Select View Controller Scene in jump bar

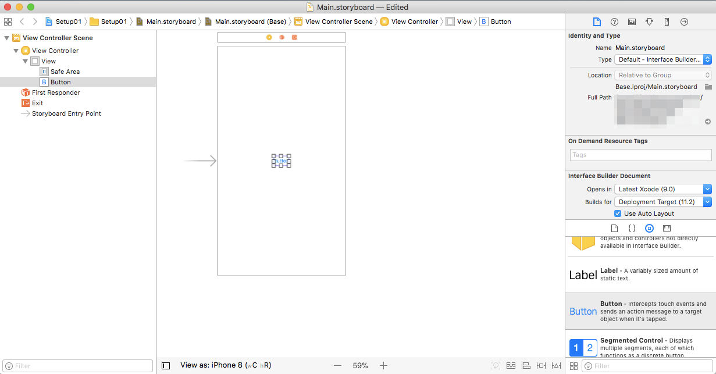333,22
